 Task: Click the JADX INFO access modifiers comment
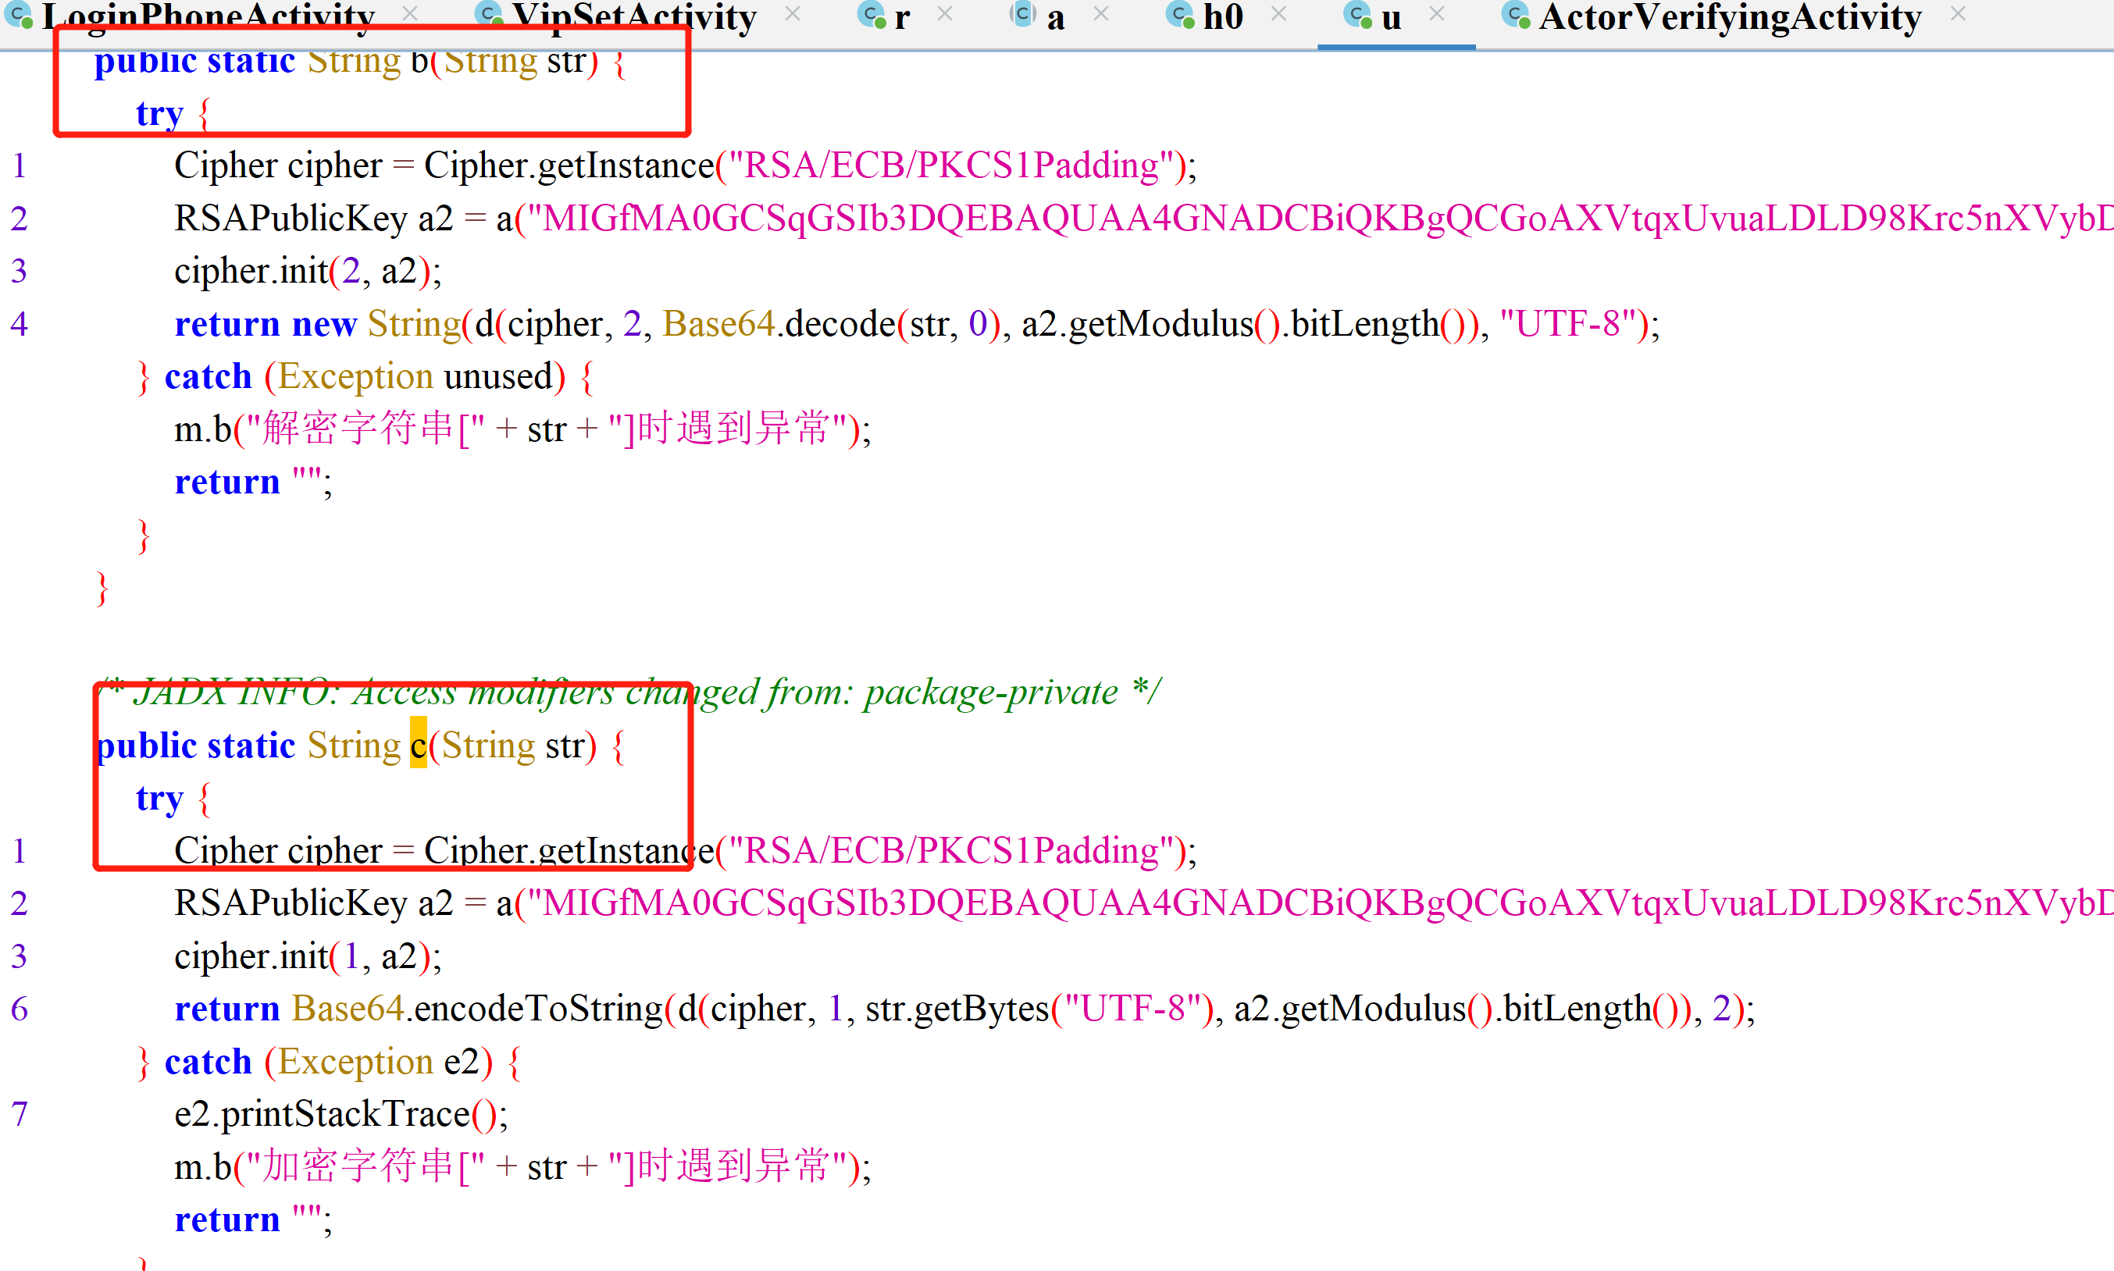[x=629, y=692]
